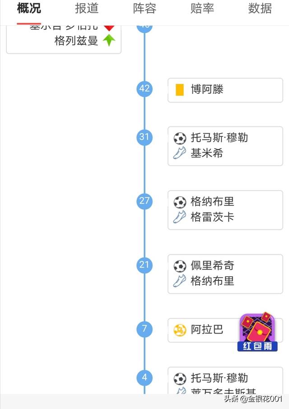This screenshot has height=409, width=289.
Task: Select the minute 7 timeline marker
Action: [144, 329]
